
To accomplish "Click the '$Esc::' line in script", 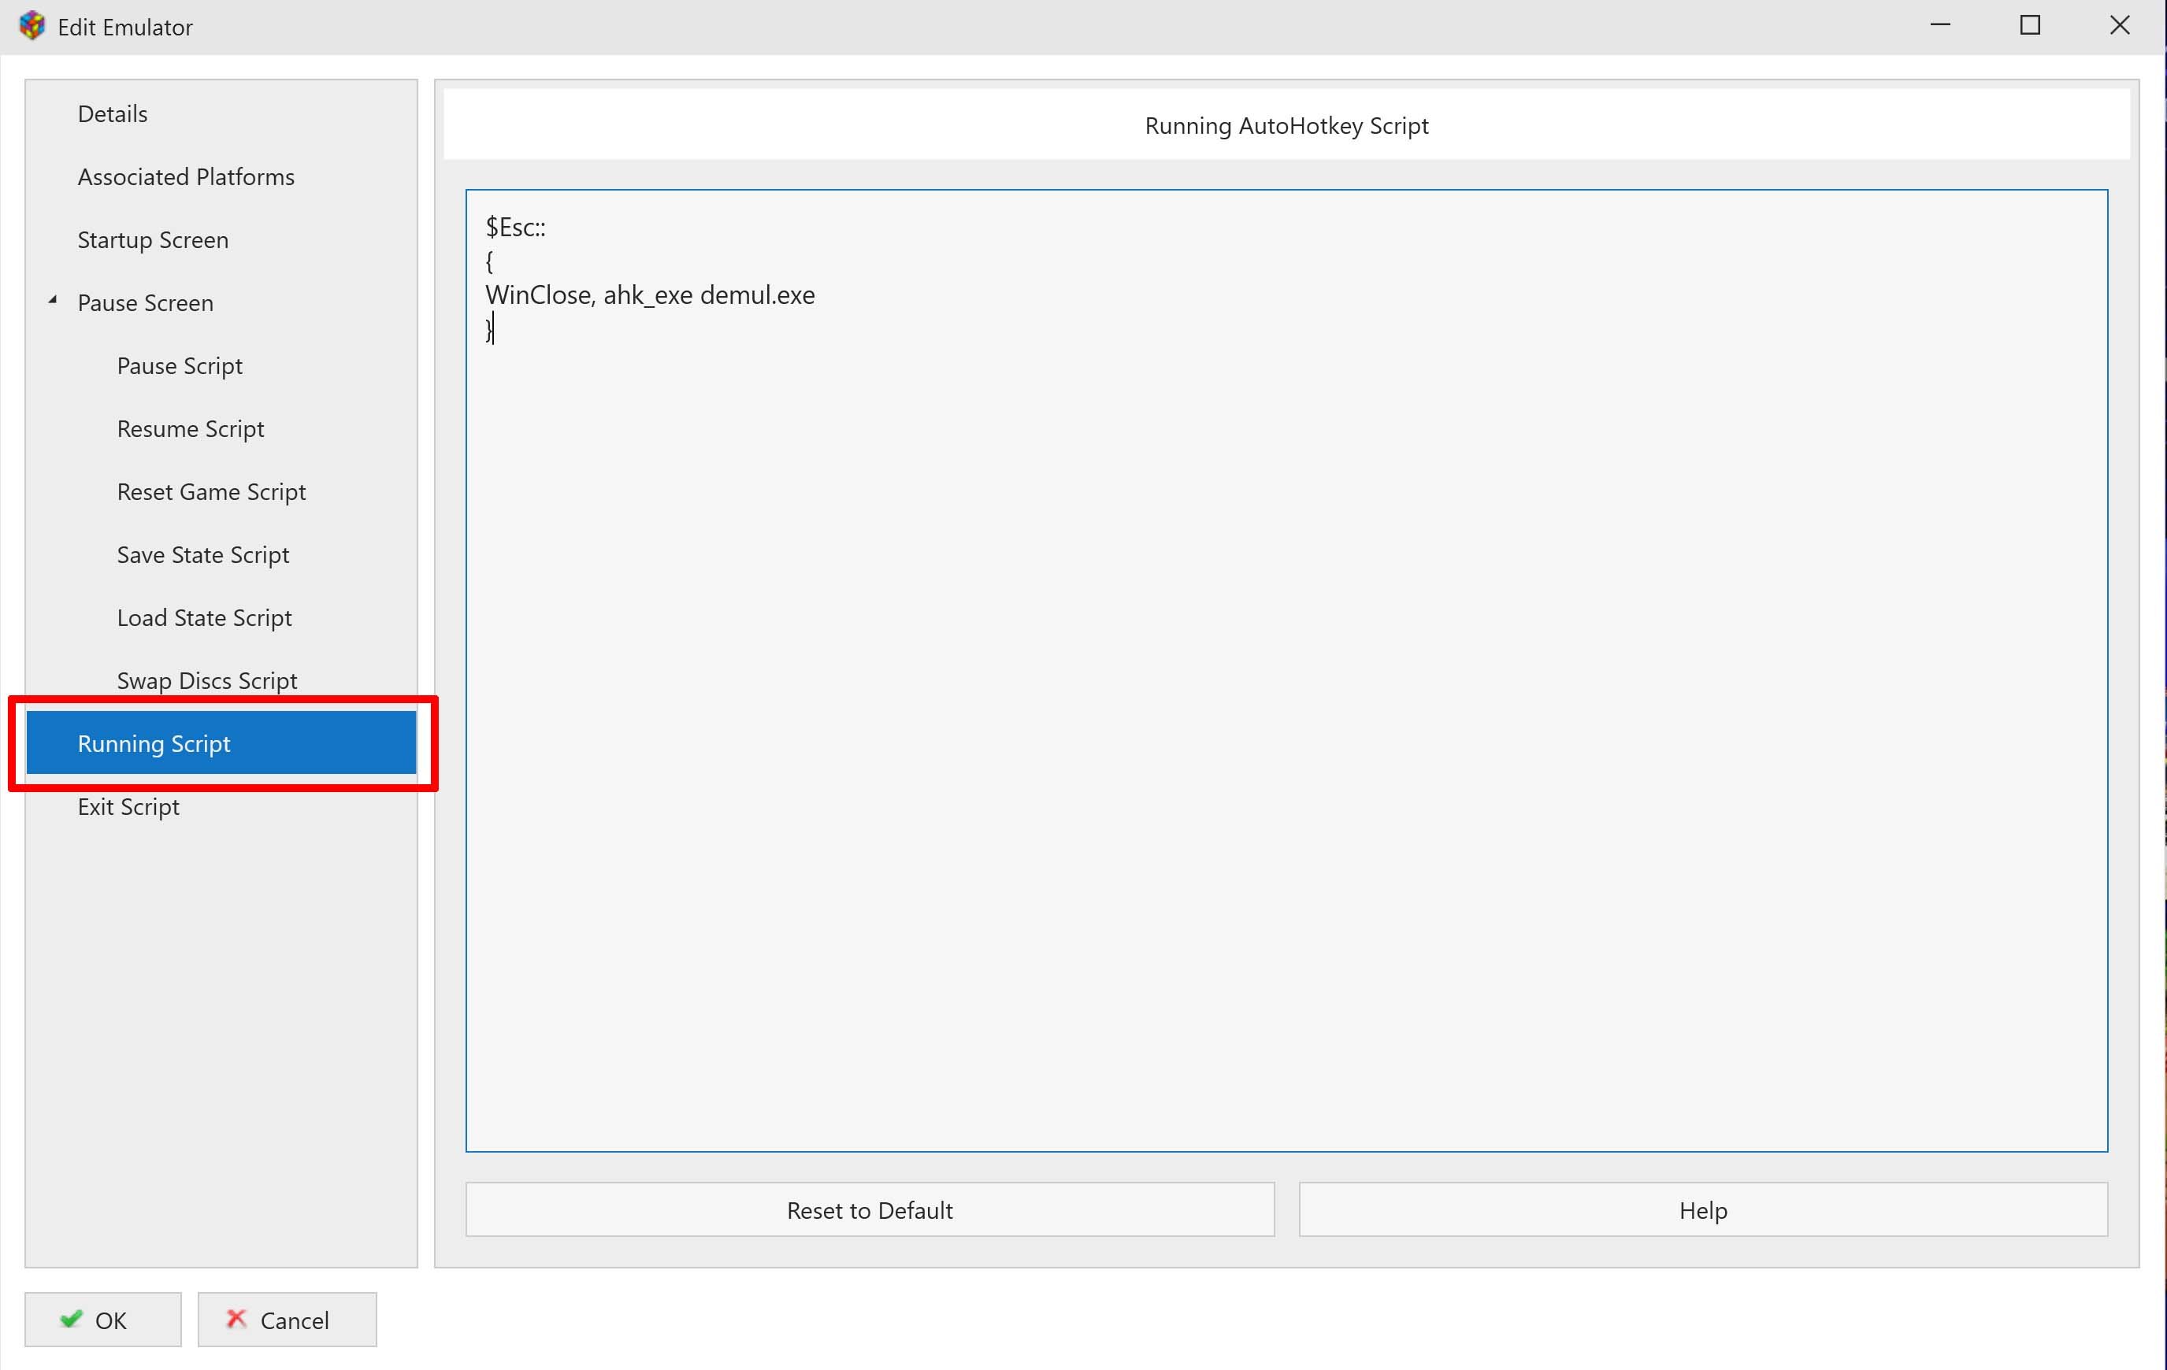I will tap(516, 228).
